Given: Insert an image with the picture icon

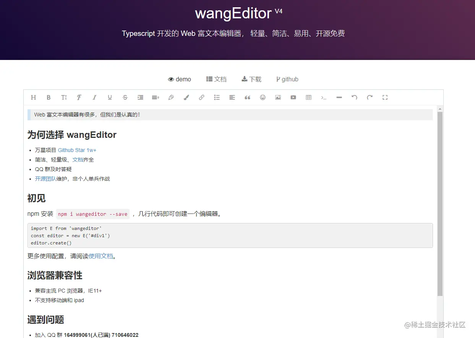Looking at the screenshot, I should point(278,97).
